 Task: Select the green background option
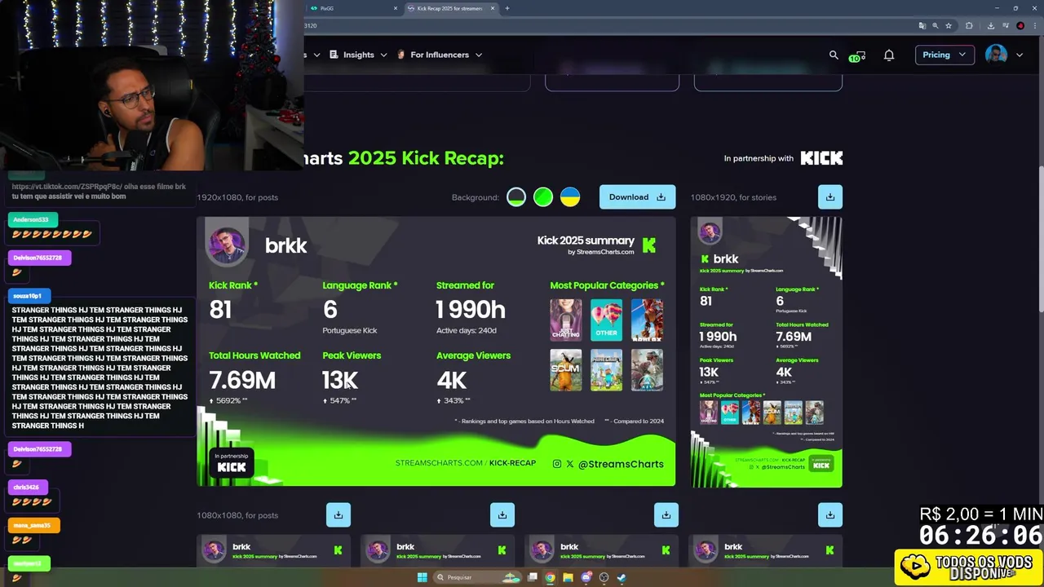tap(543, 197)
